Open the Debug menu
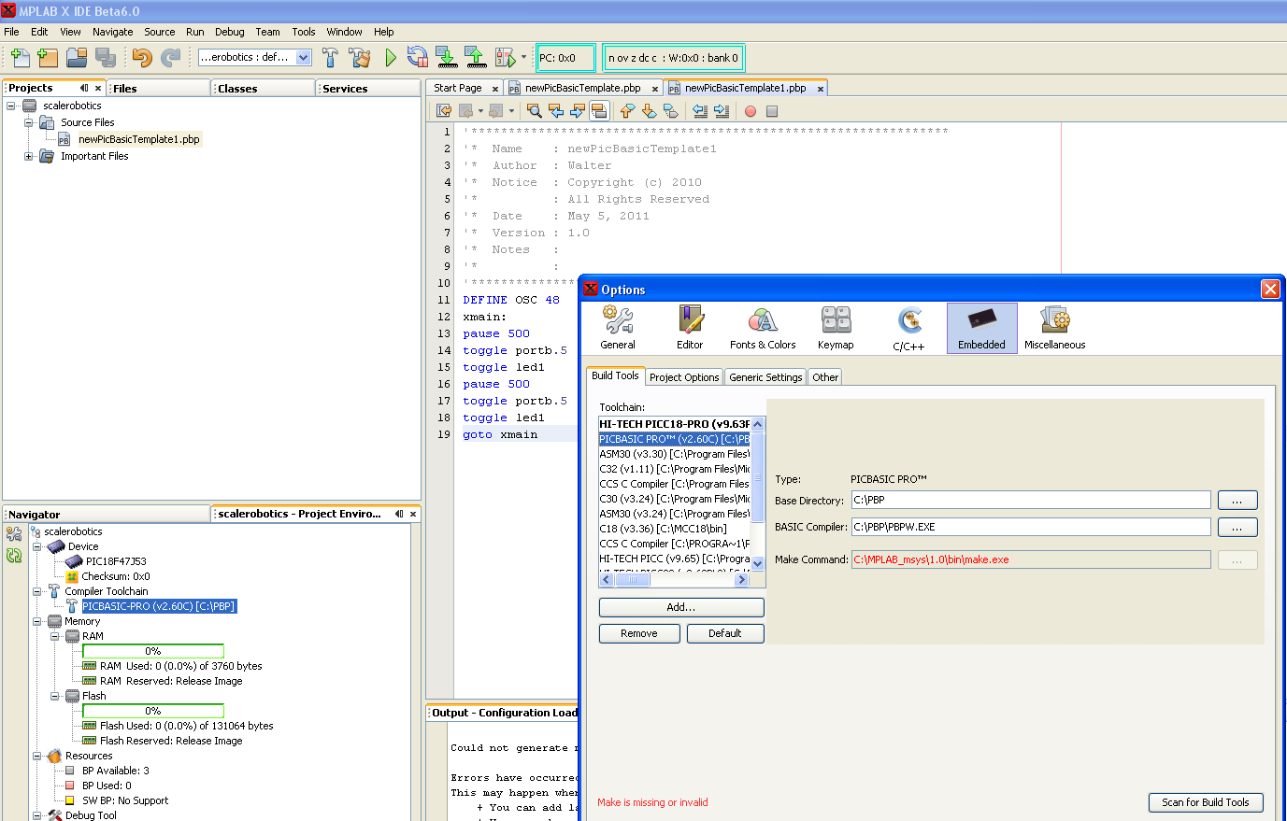Image resolution: width=1287 pixels, height=821 pixels. tap(229, 32)
